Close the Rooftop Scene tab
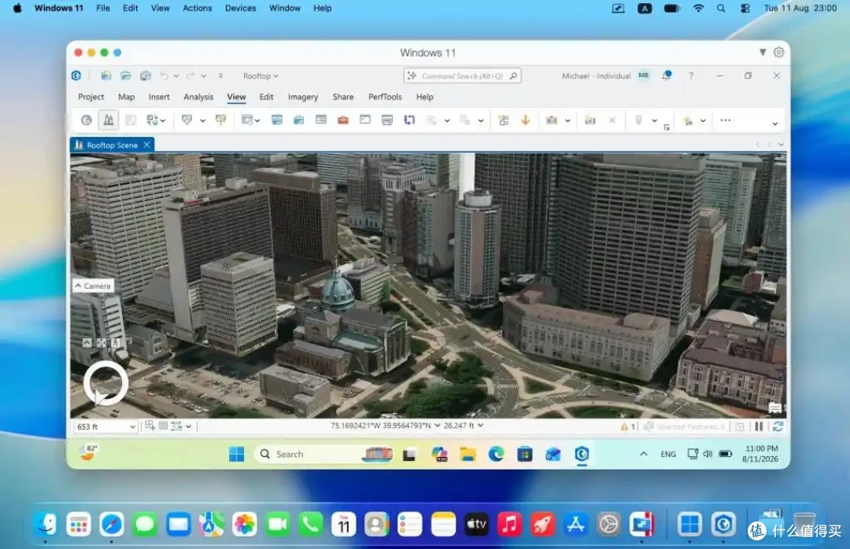850x549 pixels. [x=147, y=145]
